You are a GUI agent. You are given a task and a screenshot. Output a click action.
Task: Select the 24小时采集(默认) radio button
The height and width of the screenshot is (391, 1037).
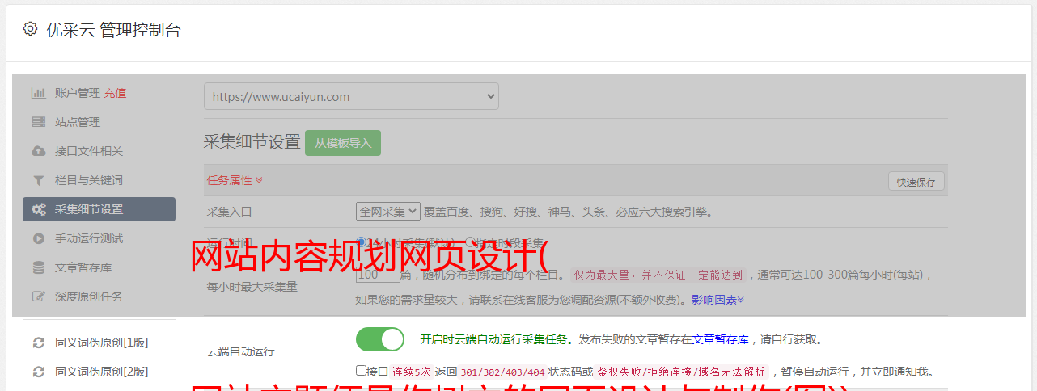(x=362, y=242)
